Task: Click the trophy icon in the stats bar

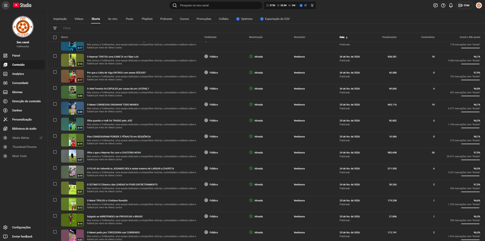Action: [x=312, y=5]
